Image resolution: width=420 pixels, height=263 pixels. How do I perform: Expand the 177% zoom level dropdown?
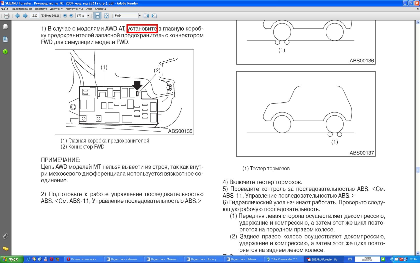coord(88,16)
